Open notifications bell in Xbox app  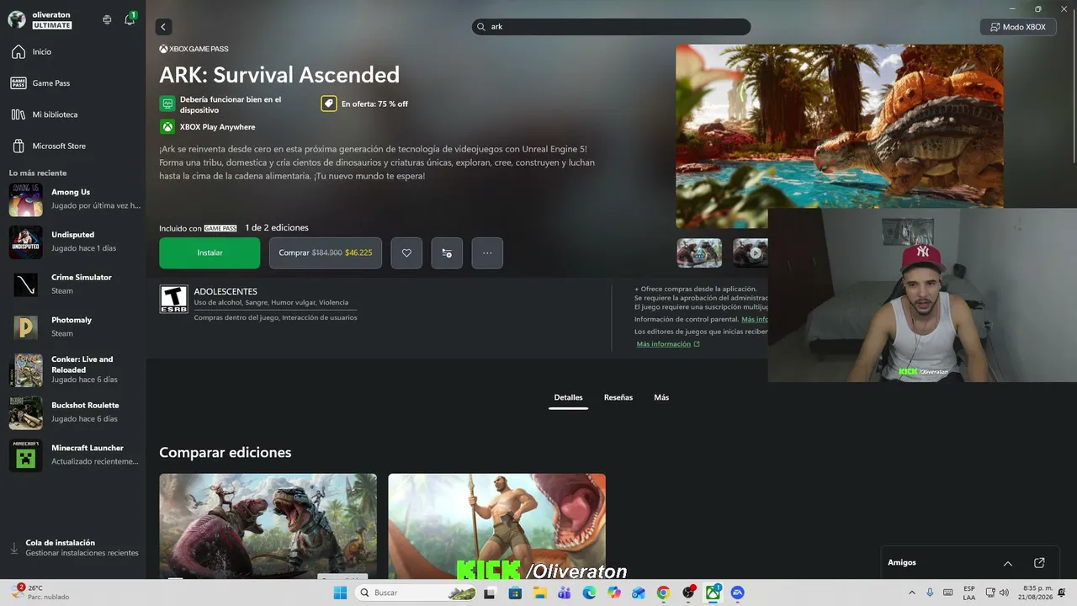(130, 19)
